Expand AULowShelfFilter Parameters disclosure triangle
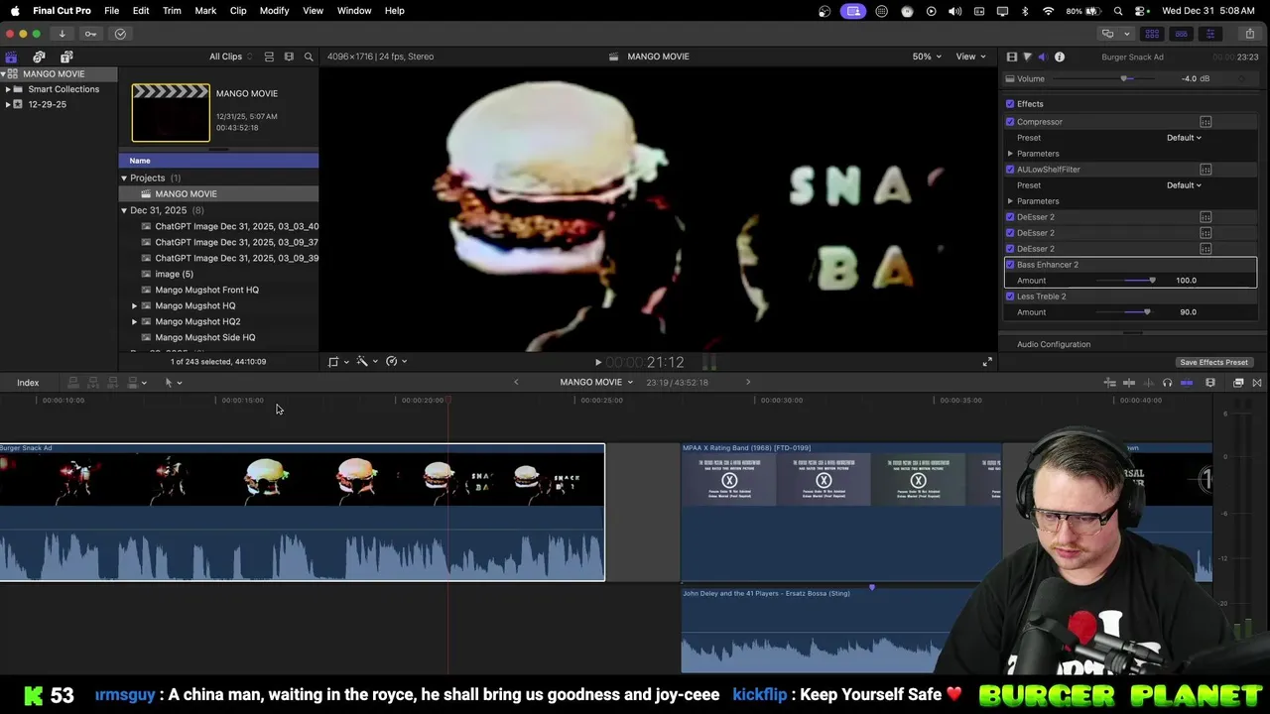 (x=1010, y=201)
